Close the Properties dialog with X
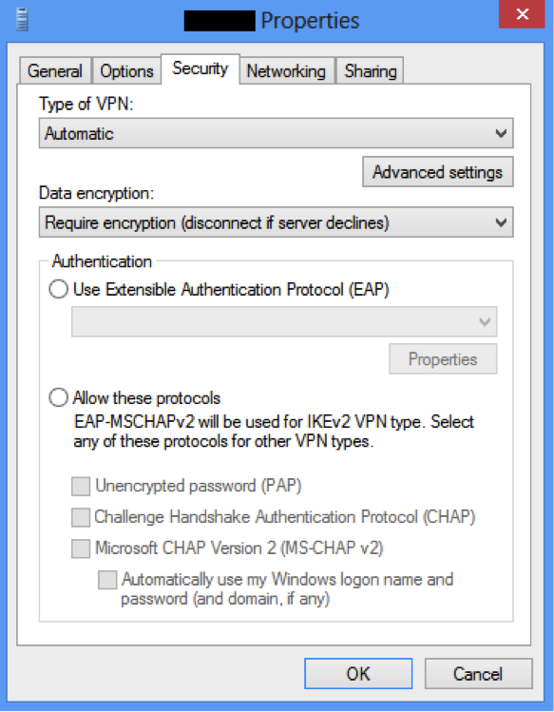Viewport: 554px width, 712px height. pos(522,14)
